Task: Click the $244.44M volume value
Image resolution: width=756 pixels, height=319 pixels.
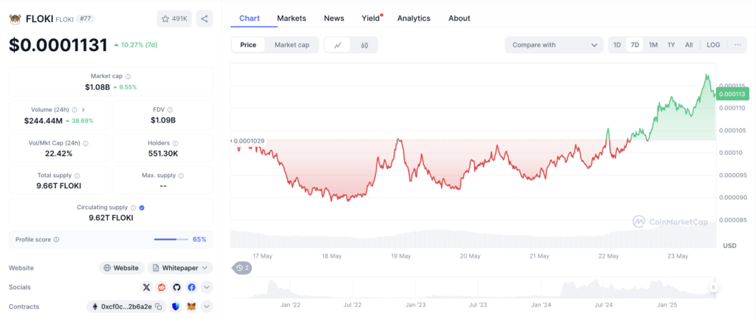Action: tap(44, 120)
